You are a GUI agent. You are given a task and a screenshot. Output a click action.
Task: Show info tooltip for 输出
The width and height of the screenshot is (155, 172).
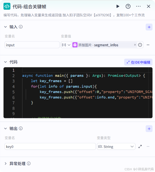pyautogui.click(x=21, y=128)
